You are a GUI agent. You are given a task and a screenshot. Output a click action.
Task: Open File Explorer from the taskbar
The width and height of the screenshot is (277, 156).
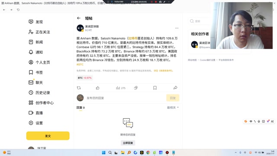tap(122, 153)
